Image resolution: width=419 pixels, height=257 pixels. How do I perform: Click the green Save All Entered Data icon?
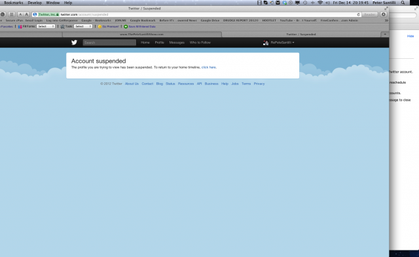[x=126, y=26]
